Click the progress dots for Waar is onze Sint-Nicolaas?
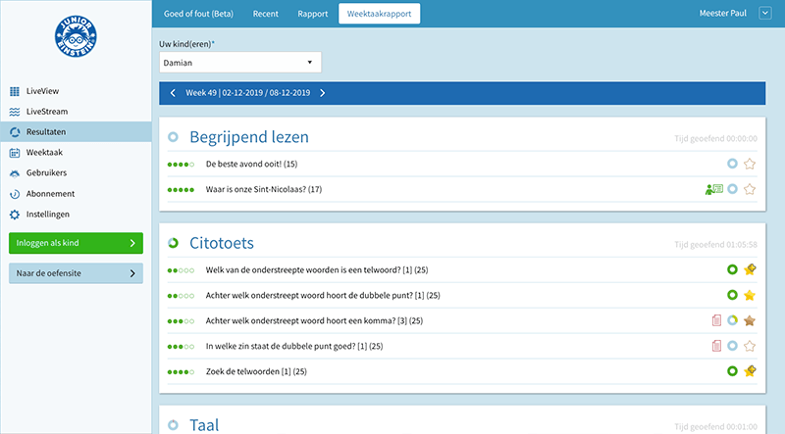785x434 pixels. 181,190
